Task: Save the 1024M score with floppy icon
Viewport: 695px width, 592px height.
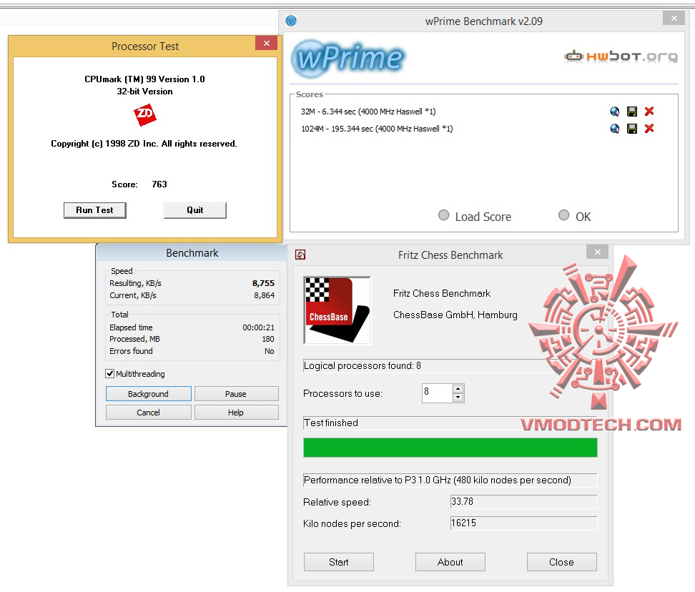Action: 631,129
